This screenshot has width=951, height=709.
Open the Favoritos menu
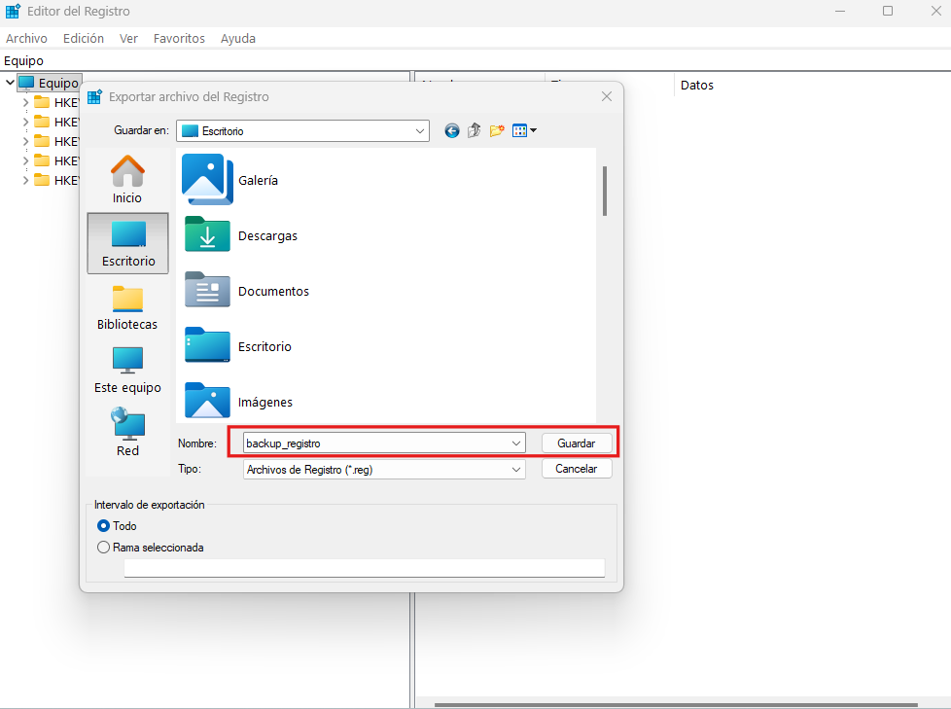click(179, 38)
